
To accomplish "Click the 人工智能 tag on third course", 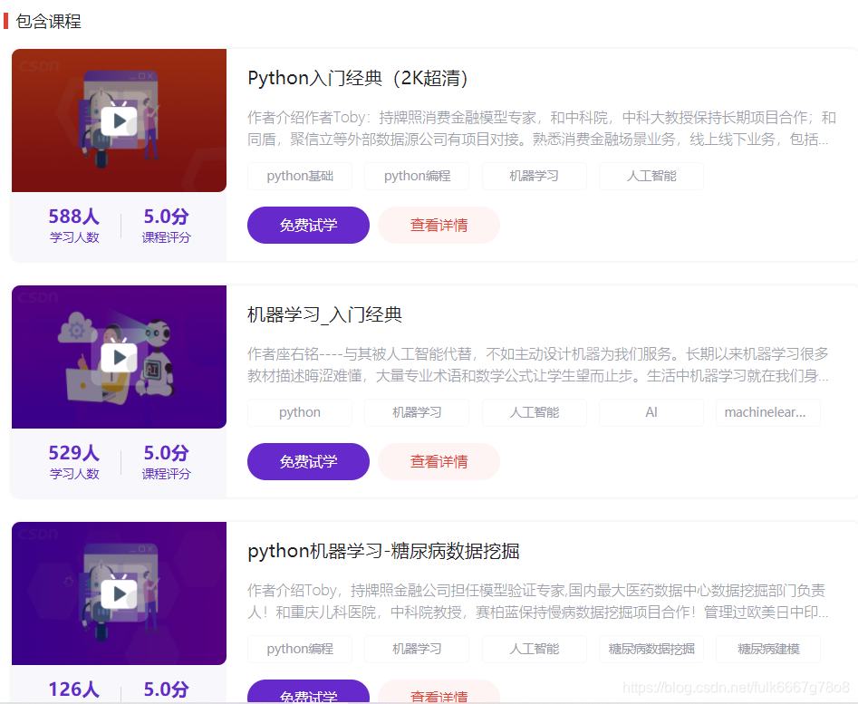I will pyautogui.click(x=534, y=649).
